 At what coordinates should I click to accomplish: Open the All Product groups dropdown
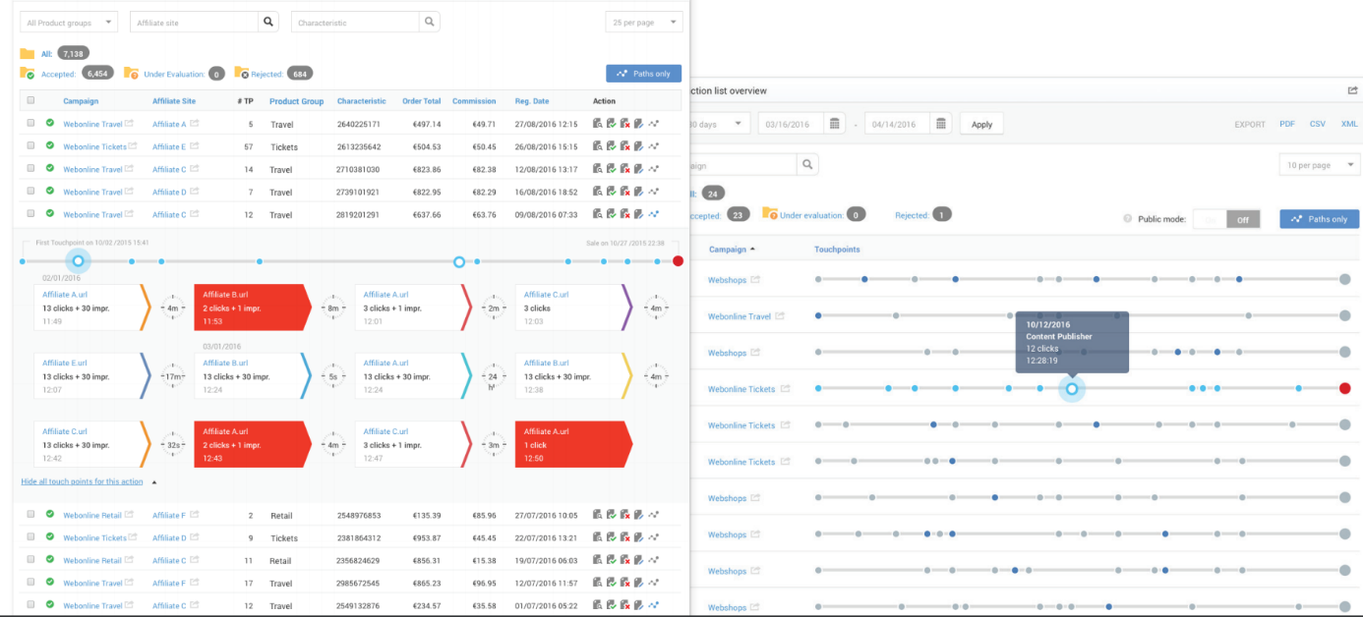point(68,22)
